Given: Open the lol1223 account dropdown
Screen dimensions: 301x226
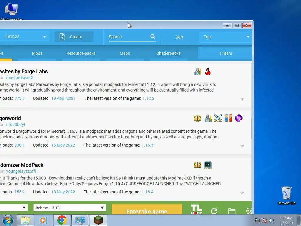Looking at the screenshot, I should click(x=25, y=37).
